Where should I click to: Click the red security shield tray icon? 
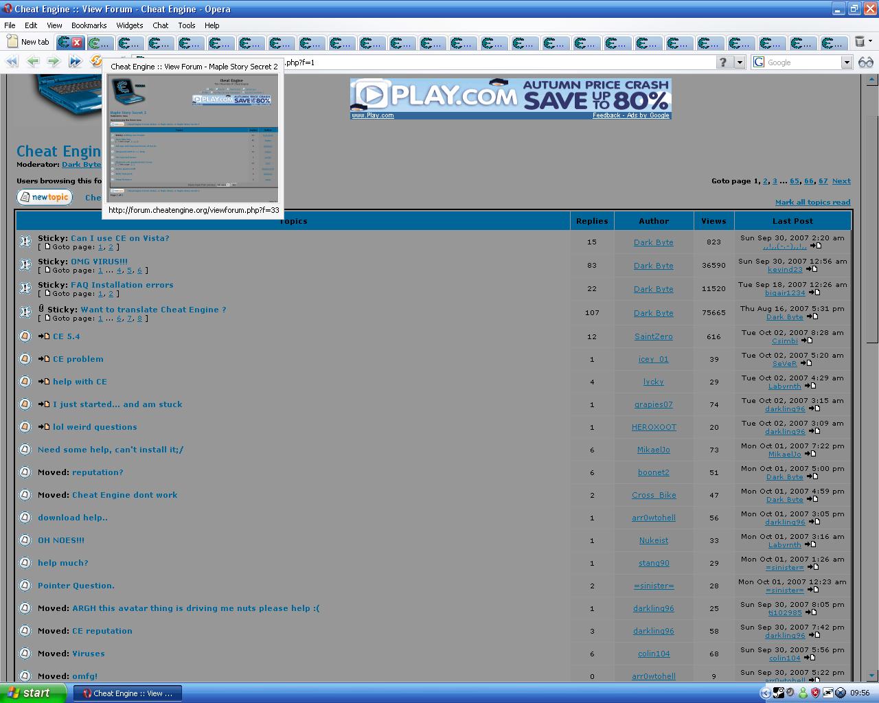click(x=815, y=693)
